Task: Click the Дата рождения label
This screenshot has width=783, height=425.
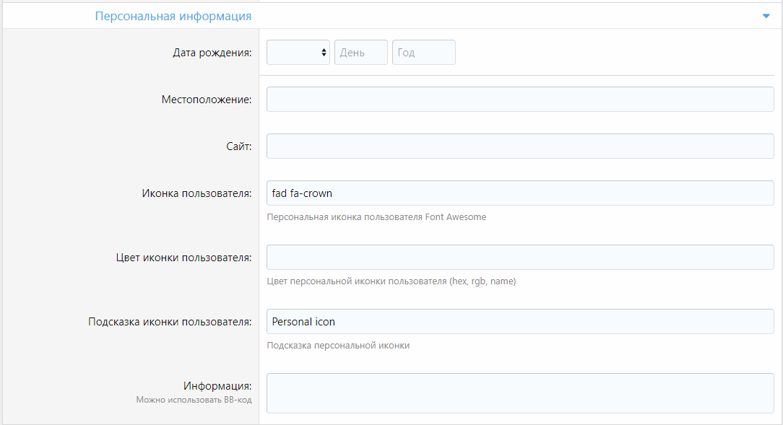Action: point(212,53)
